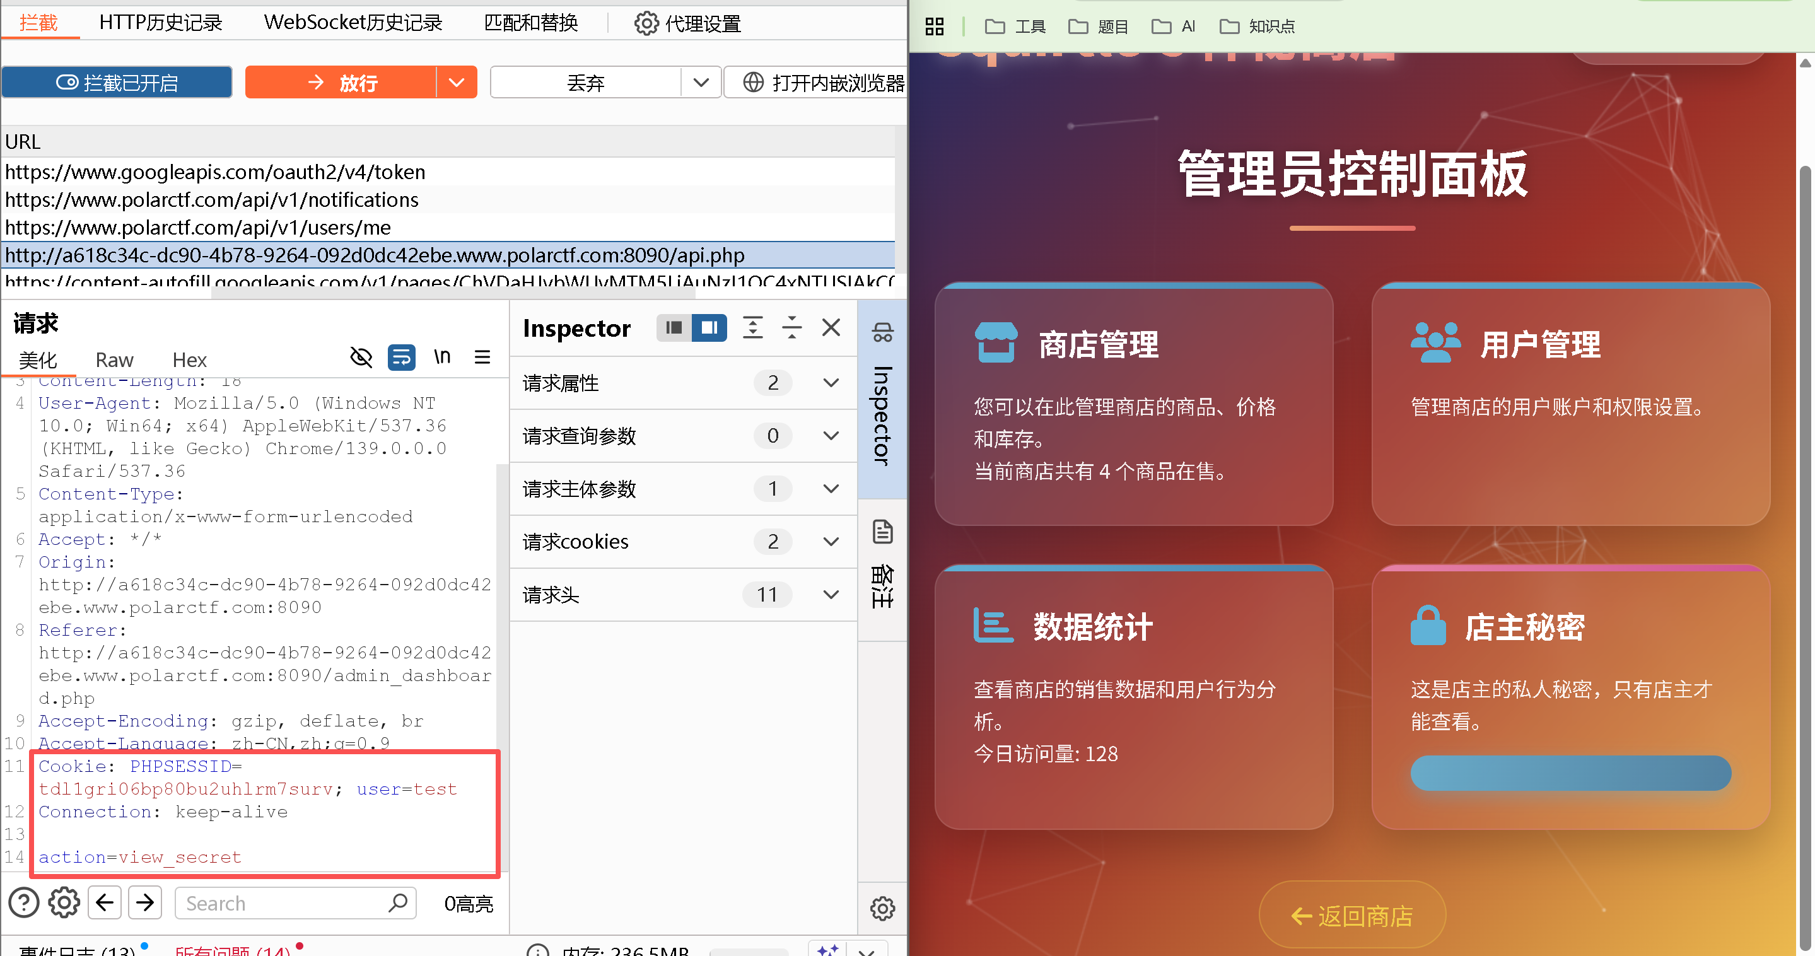Viewport: 1815px width, 956px height.
Task: Switch Inspector to left-side layout icon
Action: (674, 327)
